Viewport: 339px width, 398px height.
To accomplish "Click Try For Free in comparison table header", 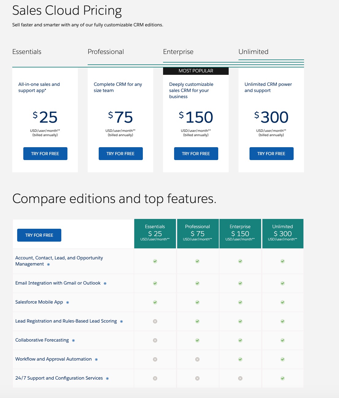I will tap(39, 235).
